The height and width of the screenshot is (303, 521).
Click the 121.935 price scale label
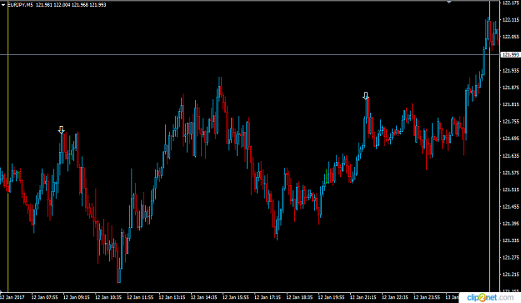click(511, 70)
